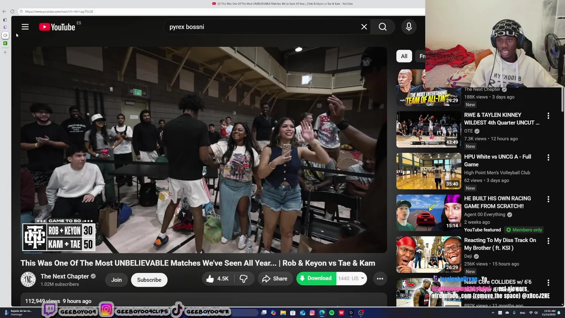565x318 pixels.
Task: Open Microsoft Store from the taskbar
Action: (293, 313)
